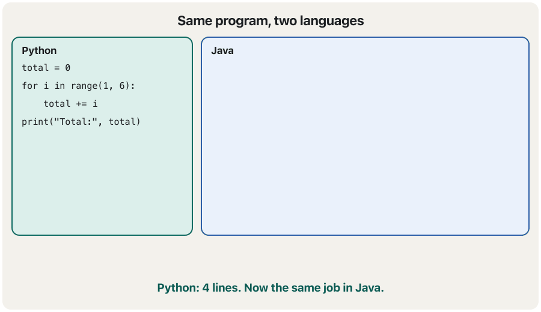Click the caption 'Python: 4 lines. Now the same job in Java.'
This screenshot has width=541, height=312.
(x=270, y=287)
